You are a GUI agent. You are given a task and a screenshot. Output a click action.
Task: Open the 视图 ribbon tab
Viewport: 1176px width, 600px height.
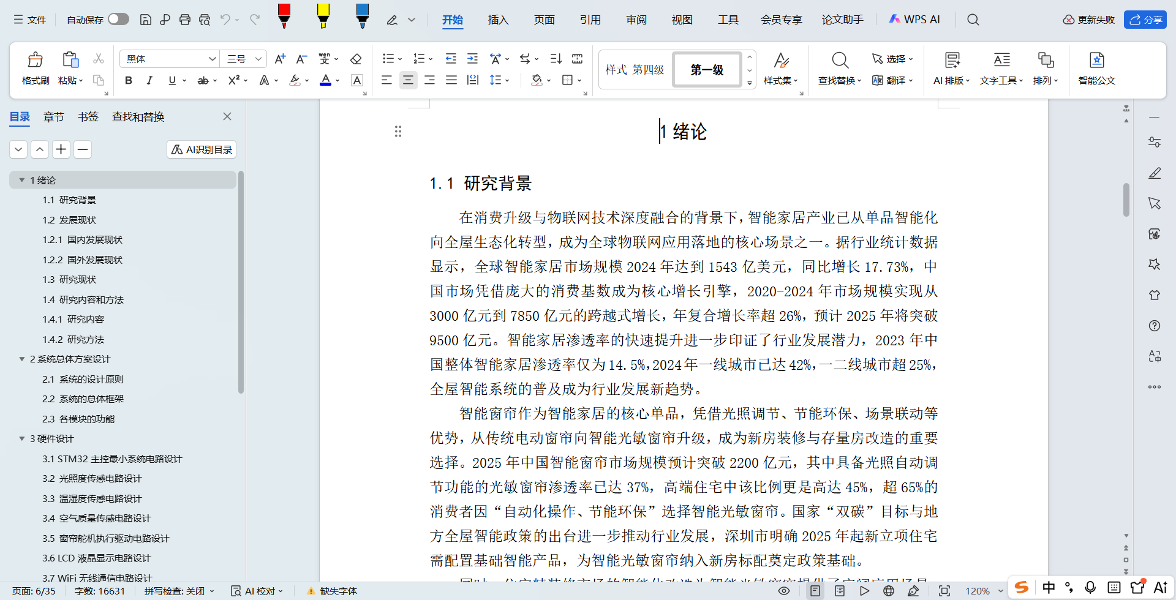click(x=682, y=20)
